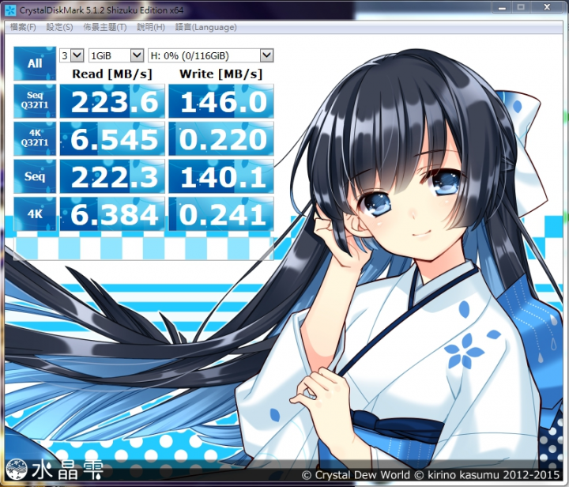
Task: Click the Write [MB/s] column header
Action: pos(220,74)
